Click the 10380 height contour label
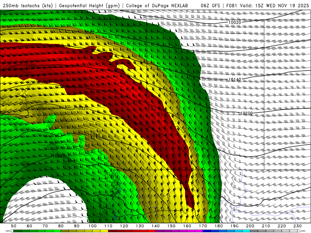Screen dimensions: 311x233 coord(94,135)
